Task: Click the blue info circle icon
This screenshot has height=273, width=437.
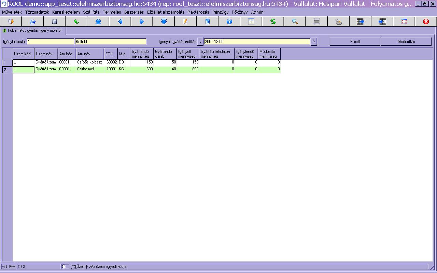Action: [x=229, y=21]
